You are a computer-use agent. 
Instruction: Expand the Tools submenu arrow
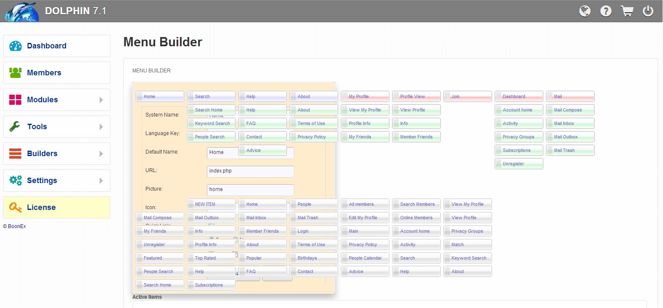coord(101,127)
